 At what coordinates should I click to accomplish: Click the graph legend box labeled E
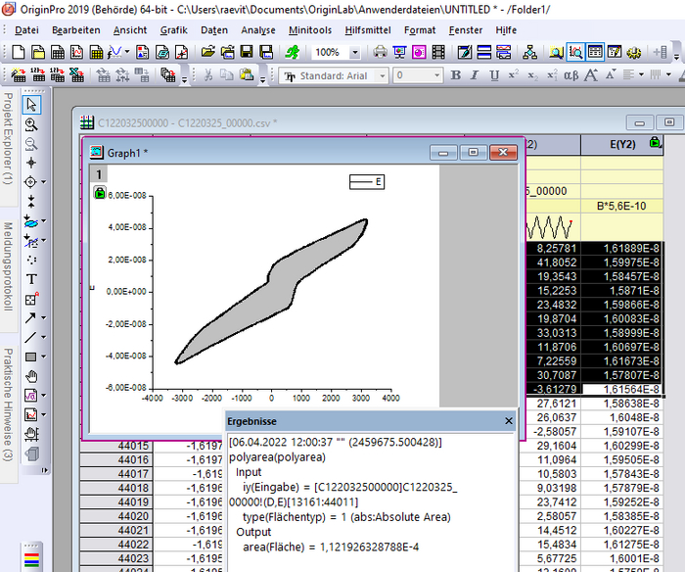pyautogui.click(x=366, y=181)
